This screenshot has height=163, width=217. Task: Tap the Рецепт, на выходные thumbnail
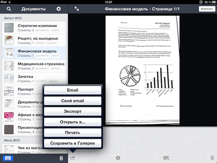click(9, 40)
